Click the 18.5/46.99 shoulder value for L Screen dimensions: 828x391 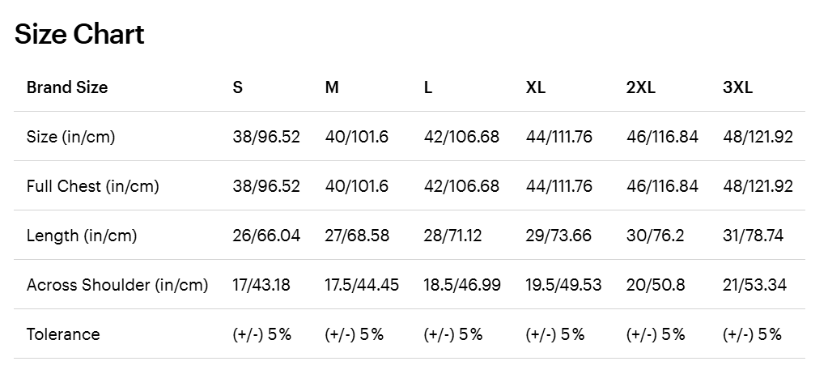pyautogui.click(x=462, y=285)
